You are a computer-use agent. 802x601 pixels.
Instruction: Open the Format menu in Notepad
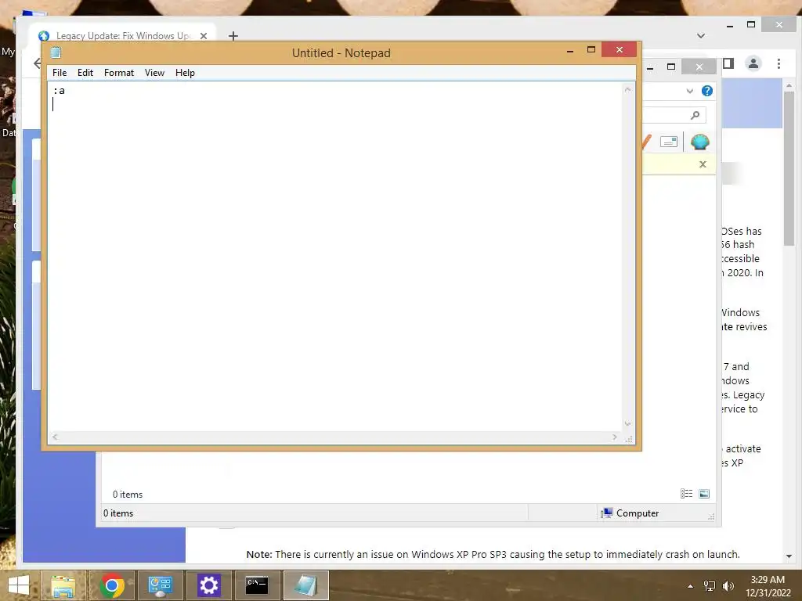point(119,73)
